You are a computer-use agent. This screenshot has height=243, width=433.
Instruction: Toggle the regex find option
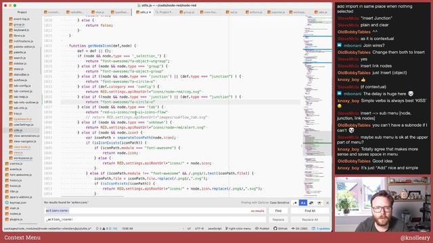coord(295,202)
